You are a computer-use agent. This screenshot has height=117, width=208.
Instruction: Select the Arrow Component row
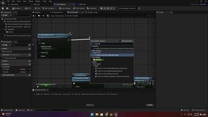click(16, 24)
